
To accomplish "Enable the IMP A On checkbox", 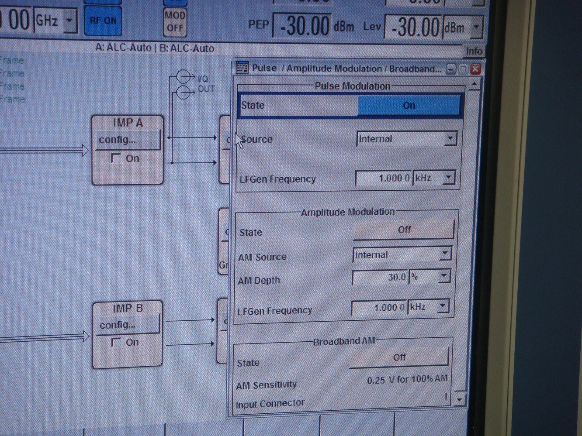I will pyautogui.click(x=116, y=158).
